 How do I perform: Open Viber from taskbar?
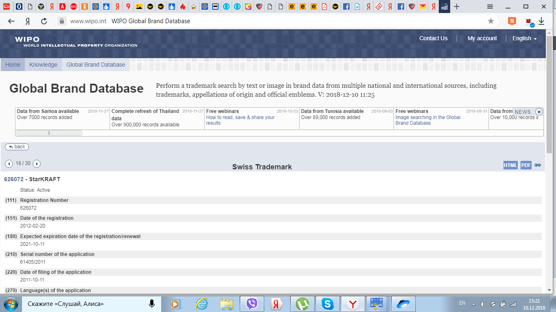click(252, 303)
